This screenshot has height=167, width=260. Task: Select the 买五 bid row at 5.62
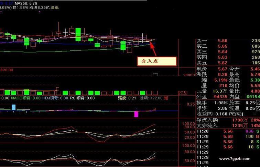click(x=228, y=63)
